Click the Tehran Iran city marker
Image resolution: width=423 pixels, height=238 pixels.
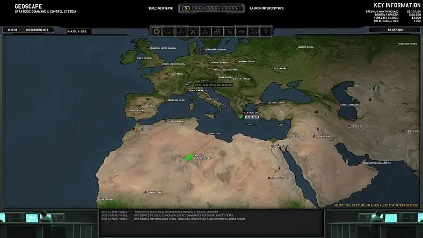349,126
